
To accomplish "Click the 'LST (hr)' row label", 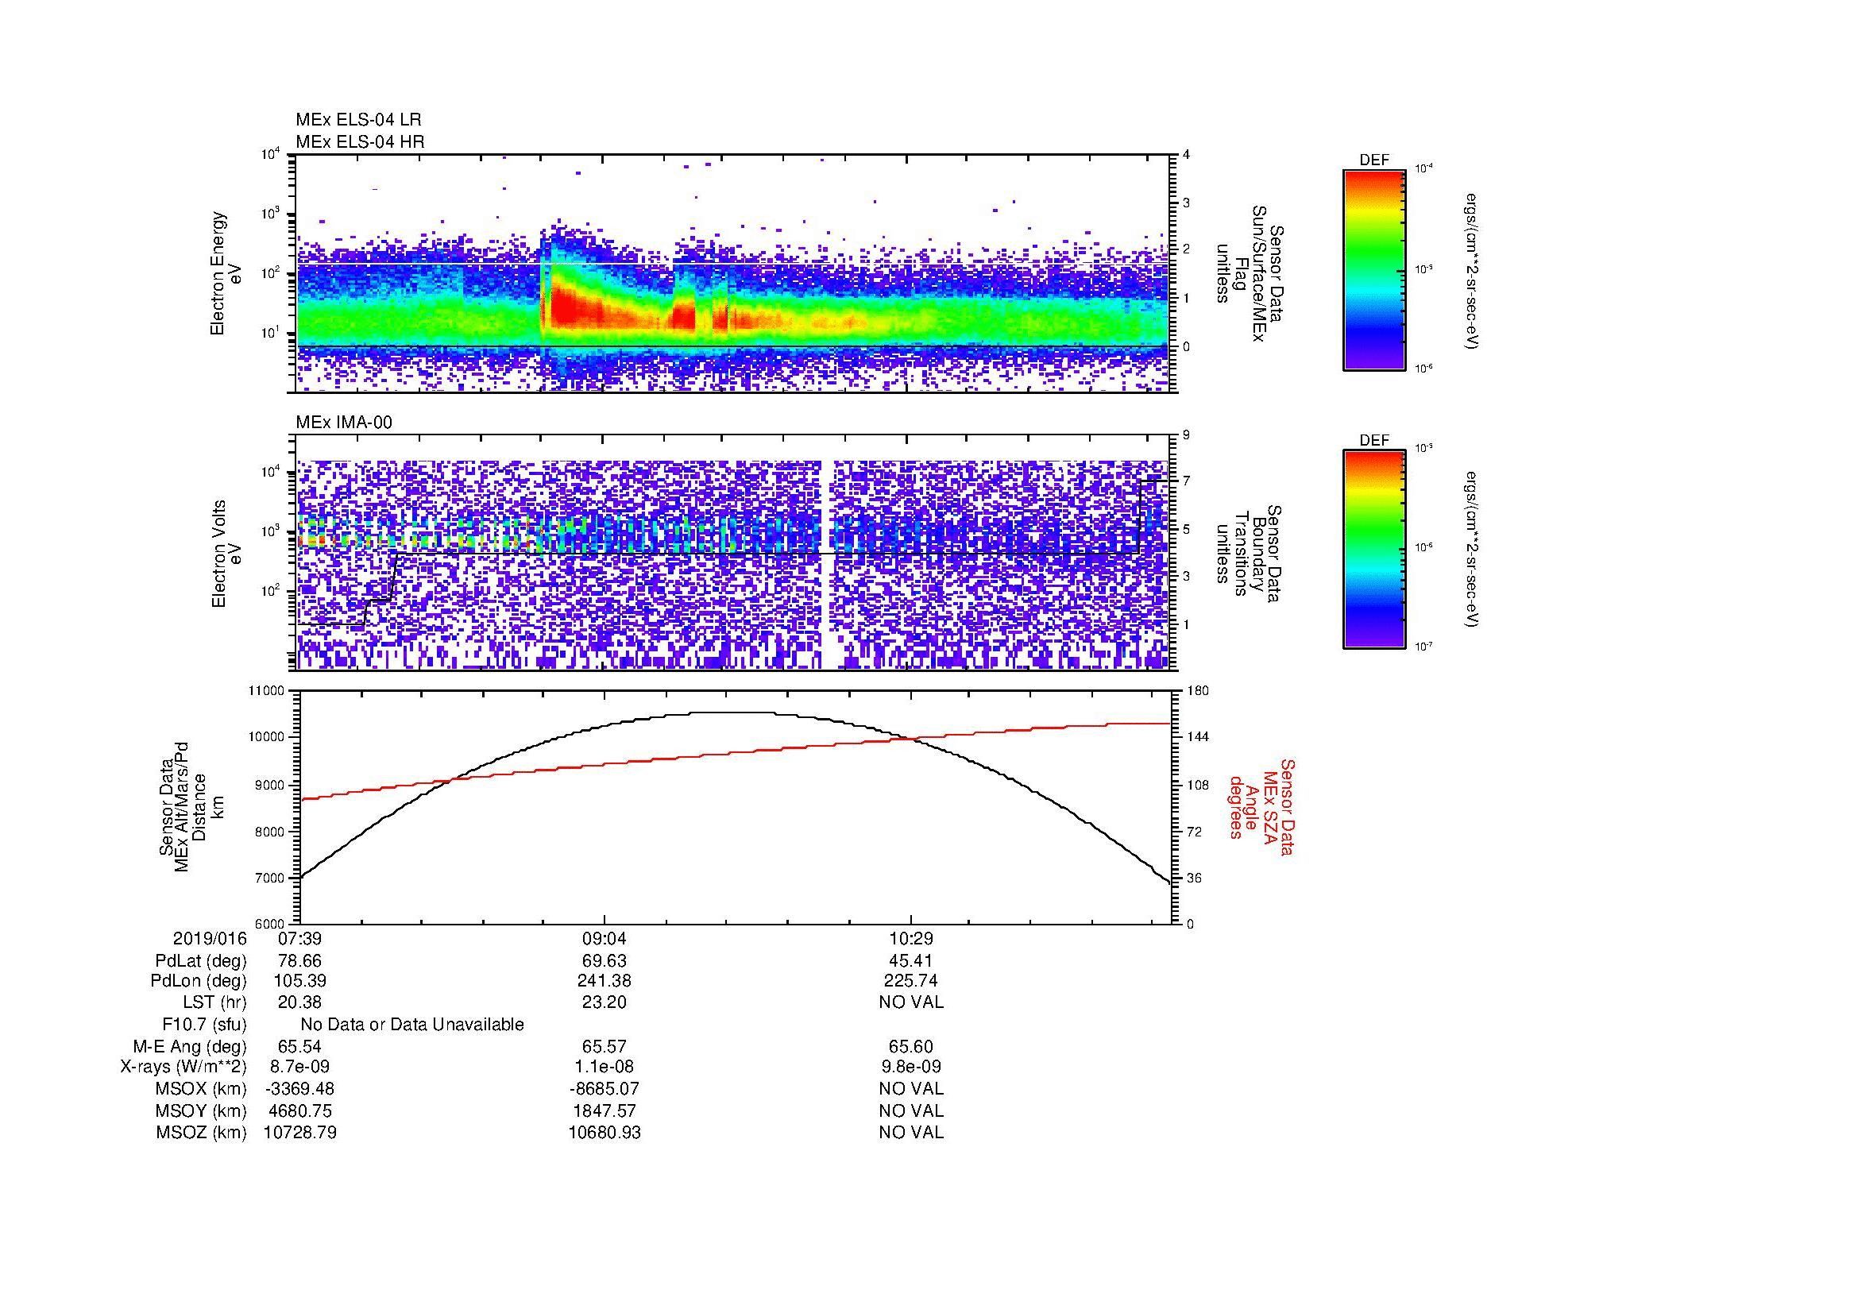I will [x=214, y=1002].
